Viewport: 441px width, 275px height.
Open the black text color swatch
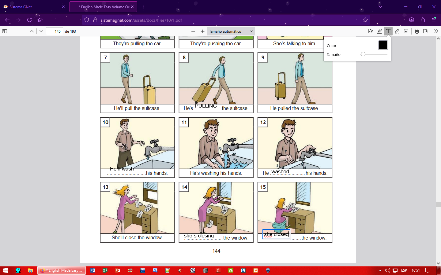[383, 45]
